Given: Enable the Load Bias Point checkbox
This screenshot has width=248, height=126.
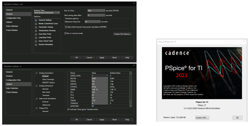Looking at the screenshot, I should click(x=36, y=38).
